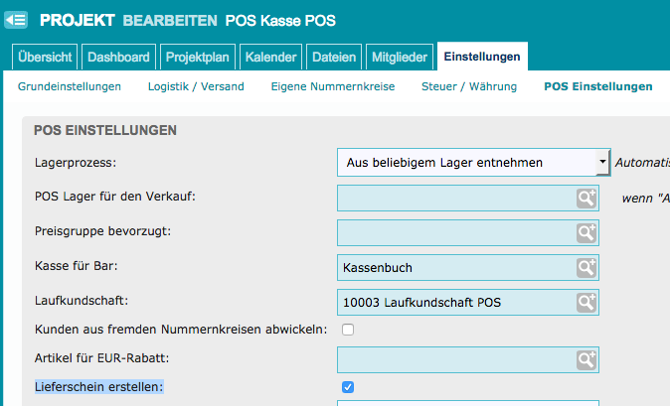
Task: Open Laufkundschaft lookup magnifier icon
Action: (586, 302)
